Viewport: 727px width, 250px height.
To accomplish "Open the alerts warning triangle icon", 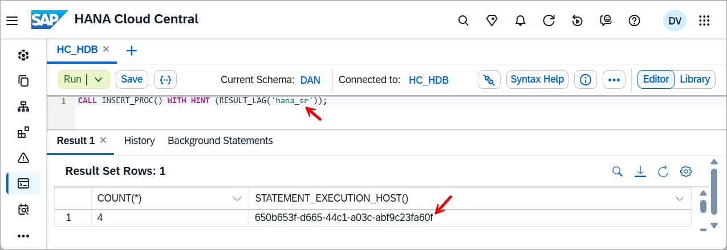I will click(x=23, y=158).
